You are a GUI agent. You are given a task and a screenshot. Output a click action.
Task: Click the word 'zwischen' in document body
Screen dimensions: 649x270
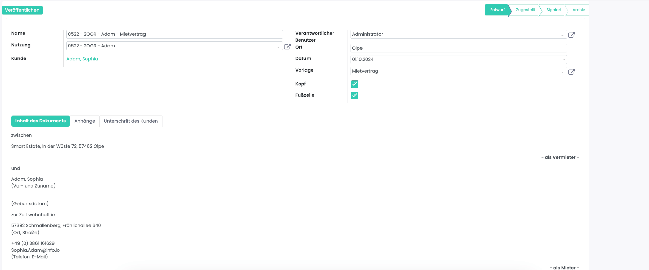[x=22, y=135]
